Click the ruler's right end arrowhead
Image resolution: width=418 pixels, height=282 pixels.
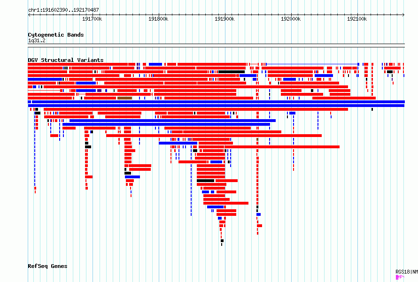tap(403, 15)
